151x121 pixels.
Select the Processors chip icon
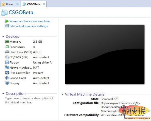pyautogui.click(x=7, y=47)
